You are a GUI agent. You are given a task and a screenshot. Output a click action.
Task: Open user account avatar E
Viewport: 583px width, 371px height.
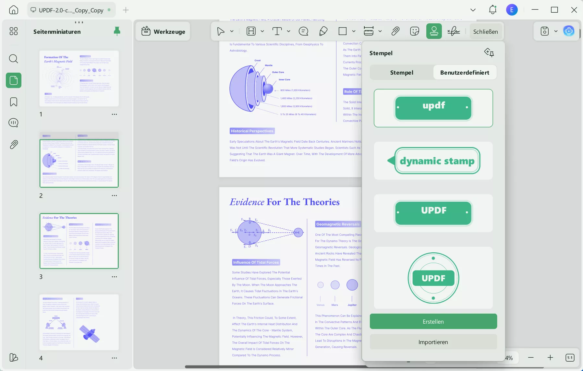[512, 10]
